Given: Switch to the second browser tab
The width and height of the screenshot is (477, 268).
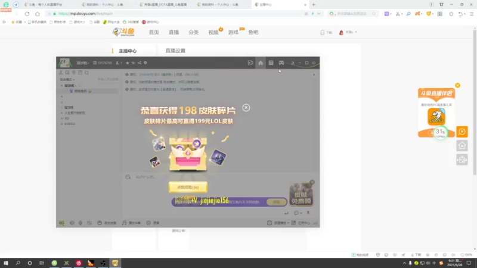Looking at the screenshot, I should 105,5.
